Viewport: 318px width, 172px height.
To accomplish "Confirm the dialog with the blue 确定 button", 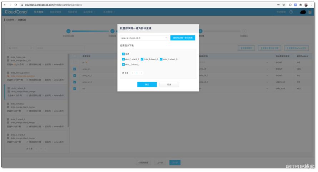I will point(147,84).
